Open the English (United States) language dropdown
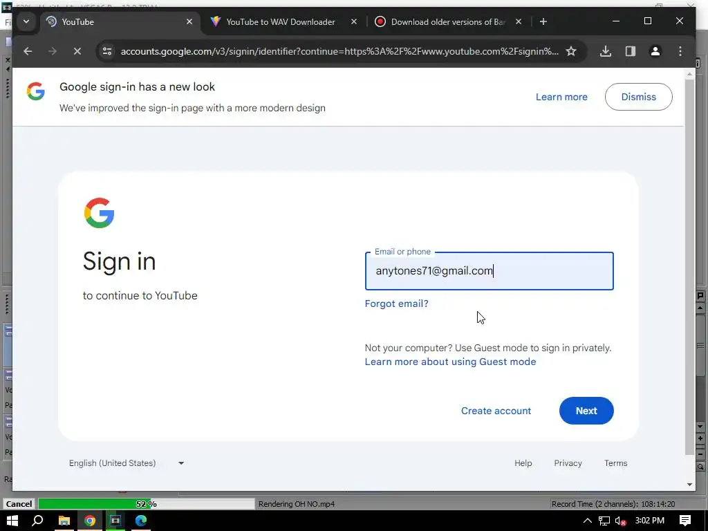 pyautogui.click(x=127, y=463)
